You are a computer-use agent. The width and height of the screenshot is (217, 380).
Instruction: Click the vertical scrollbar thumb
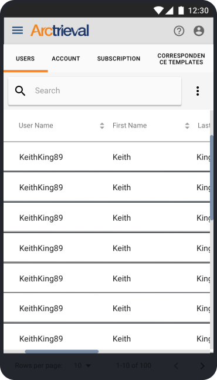point(212,177)
